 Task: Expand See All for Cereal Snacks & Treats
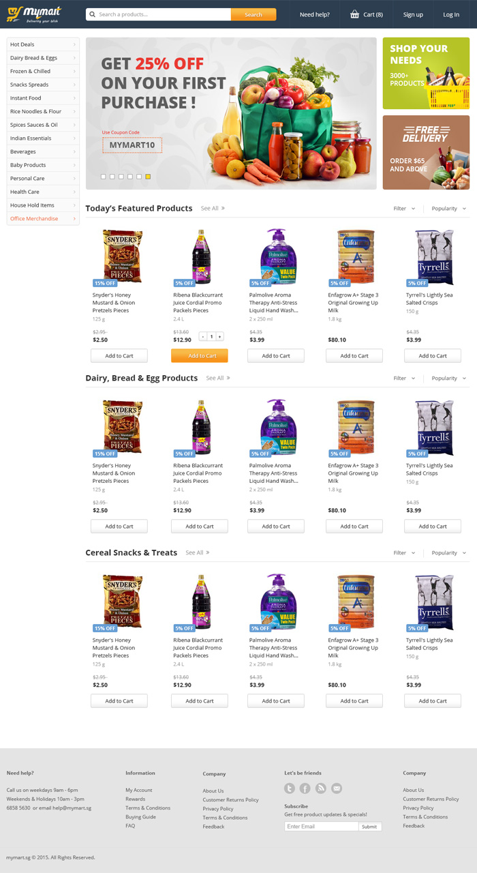[x=198, y=553]
